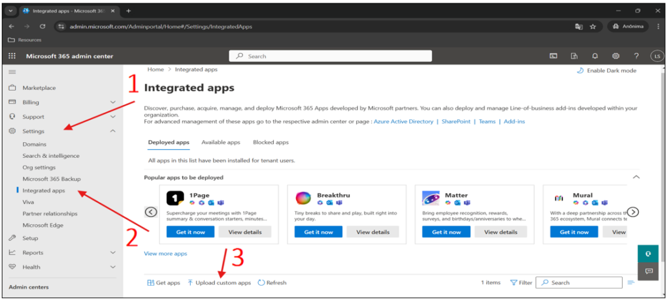Open the What's new icon in header
Screen dimensions: 669x300
574,56
